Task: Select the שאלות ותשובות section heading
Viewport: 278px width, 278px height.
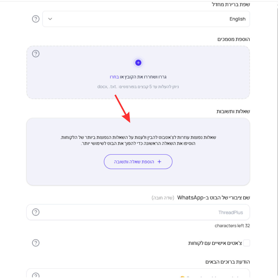Action: pyautogui.click(x=233, y=111)
